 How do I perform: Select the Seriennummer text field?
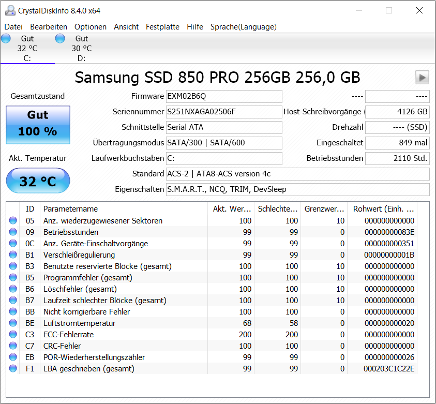click(x=224, y=112)
